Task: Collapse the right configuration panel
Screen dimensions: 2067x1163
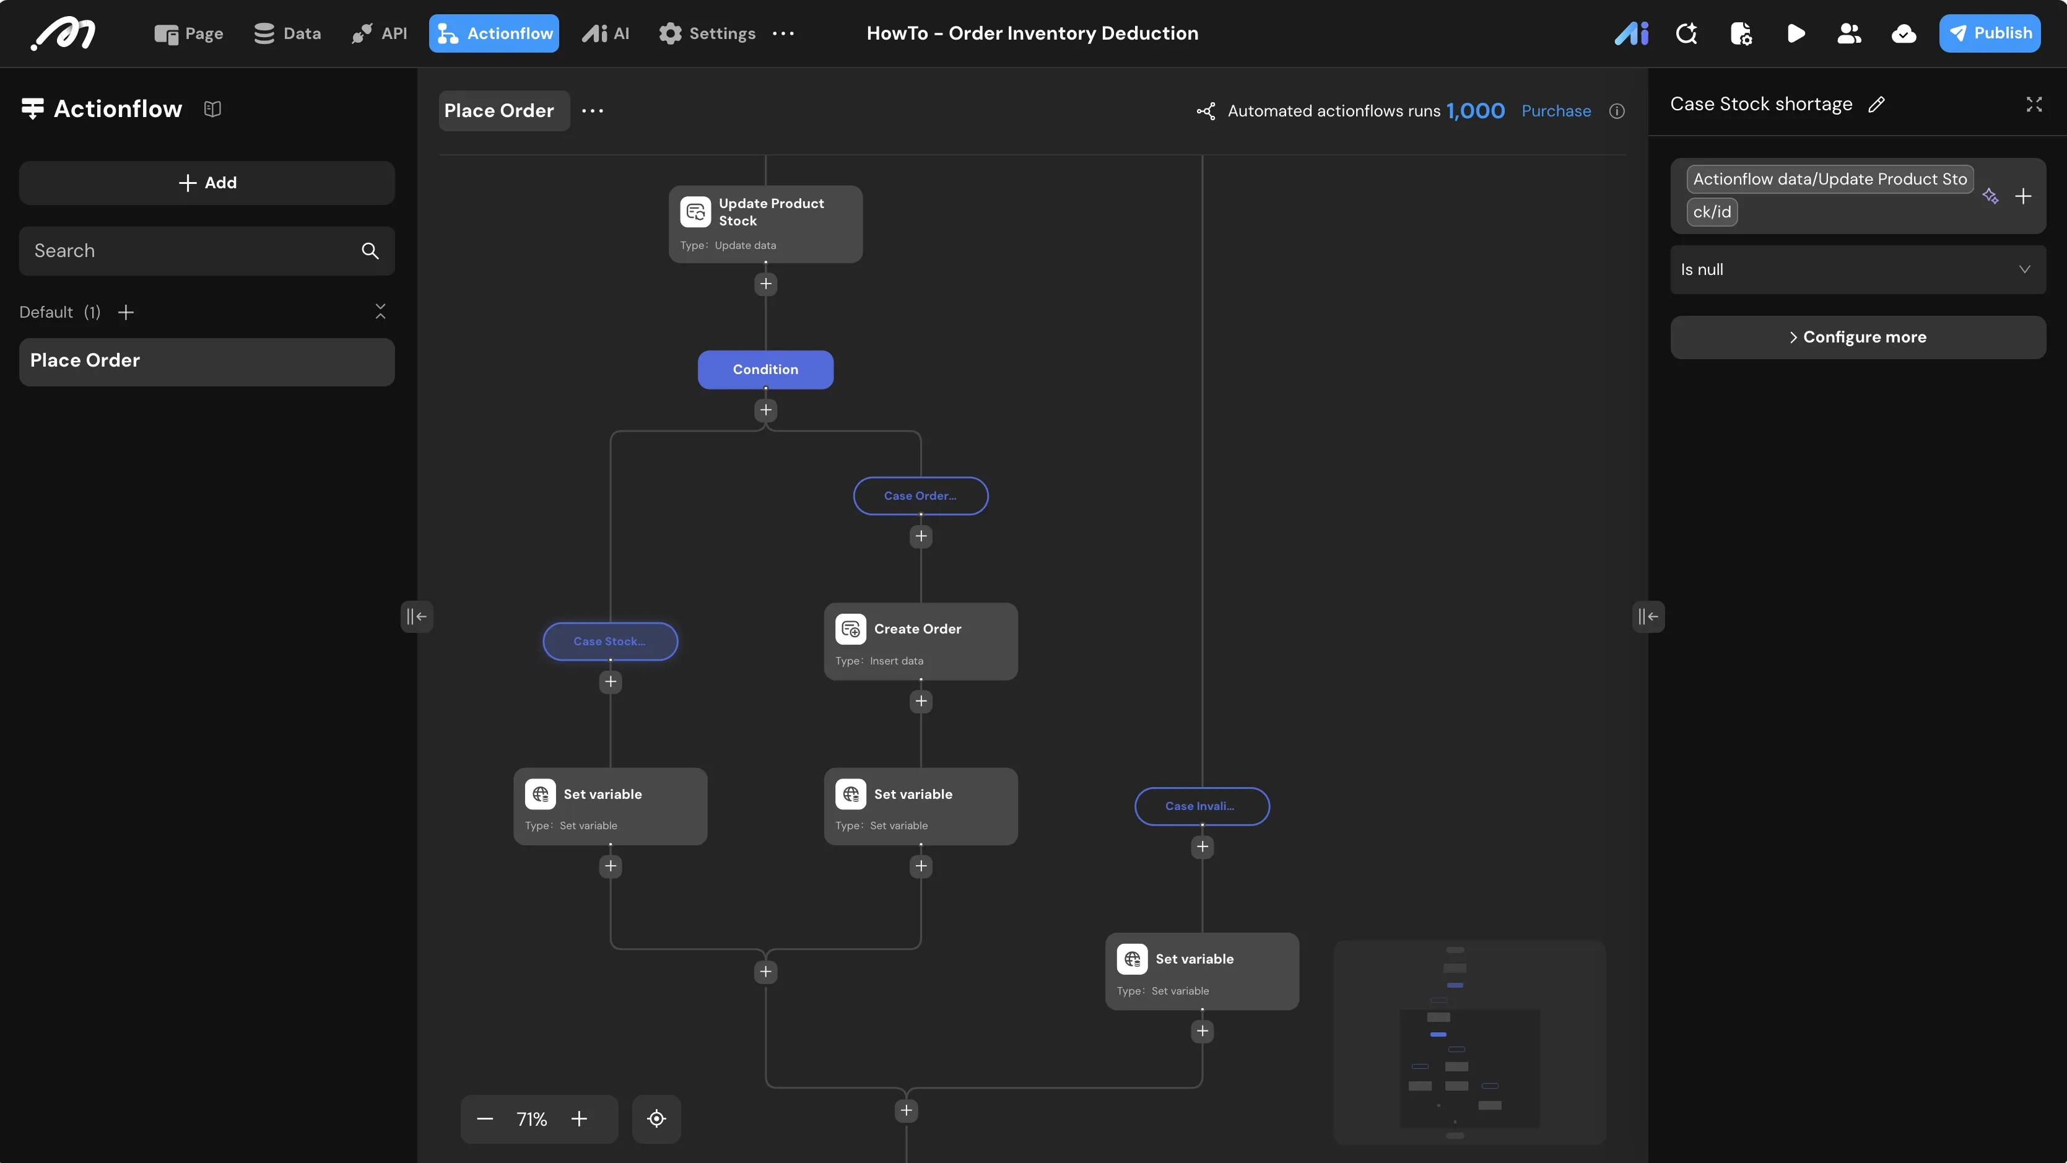Action: (1648, 616)
